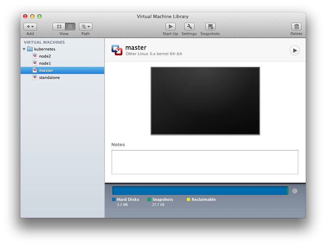Viewport: 326px width, 246px height.
Task: Open the Path dropdown menu
Action: click(85, 27)
